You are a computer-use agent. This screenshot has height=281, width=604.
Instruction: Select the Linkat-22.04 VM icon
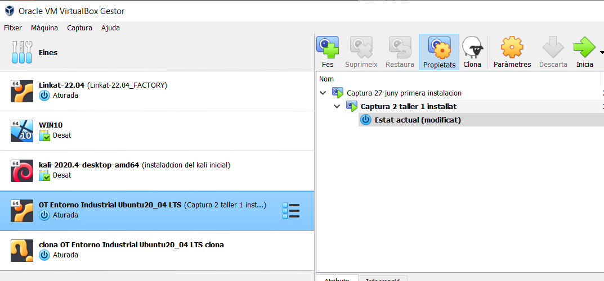click(x=22, y=90)
